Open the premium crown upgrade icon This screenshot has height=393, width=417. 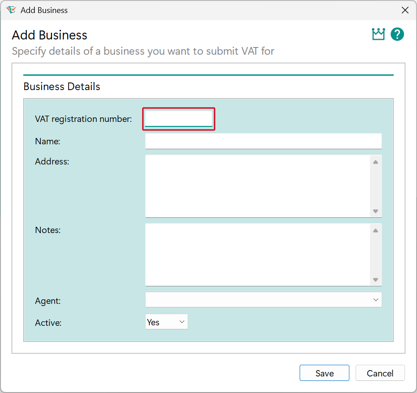click(x=378, y=34)
